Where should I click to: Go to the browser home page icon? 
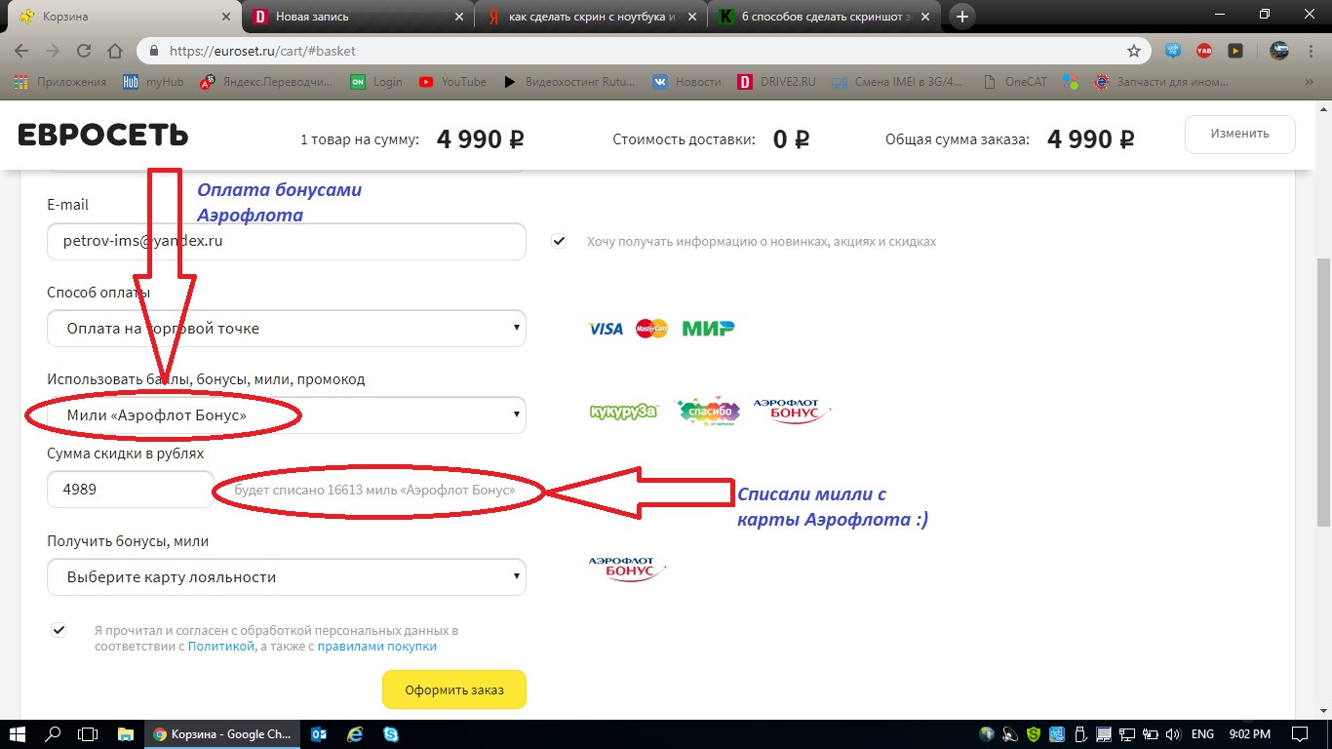115,51
